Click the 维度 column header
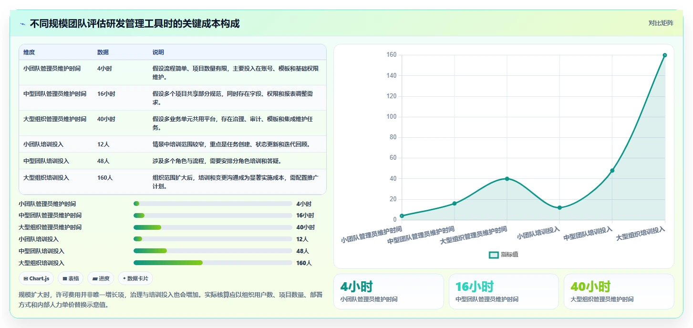The image size is (693, 328). coord(29,52)
